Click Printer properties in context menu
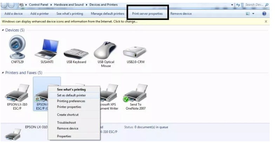 [69, 107]
